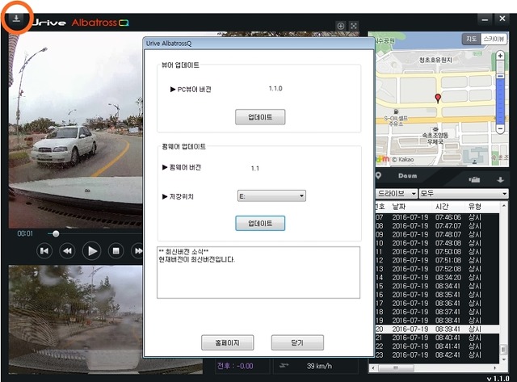Select recording row 07:47:07

click(x=437, y=226)
